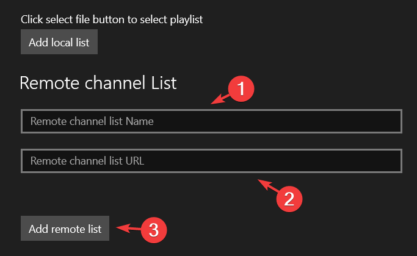Place cursor in playlist URL text box
The image size is (417, 256).
[x=211, y=161]
